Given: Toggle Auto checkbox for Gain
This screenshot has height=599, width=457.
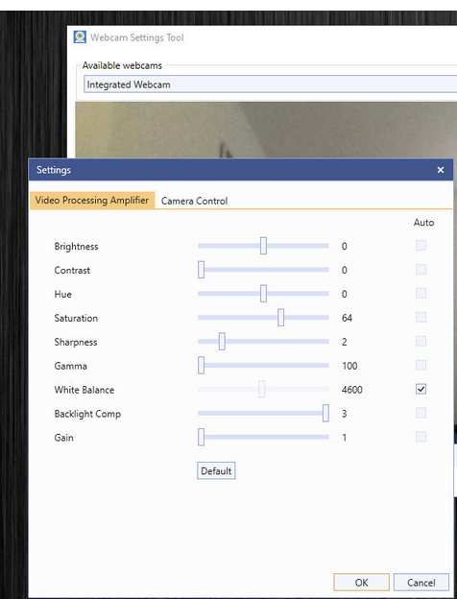Looking at the screenshot, I should point(421,437).
